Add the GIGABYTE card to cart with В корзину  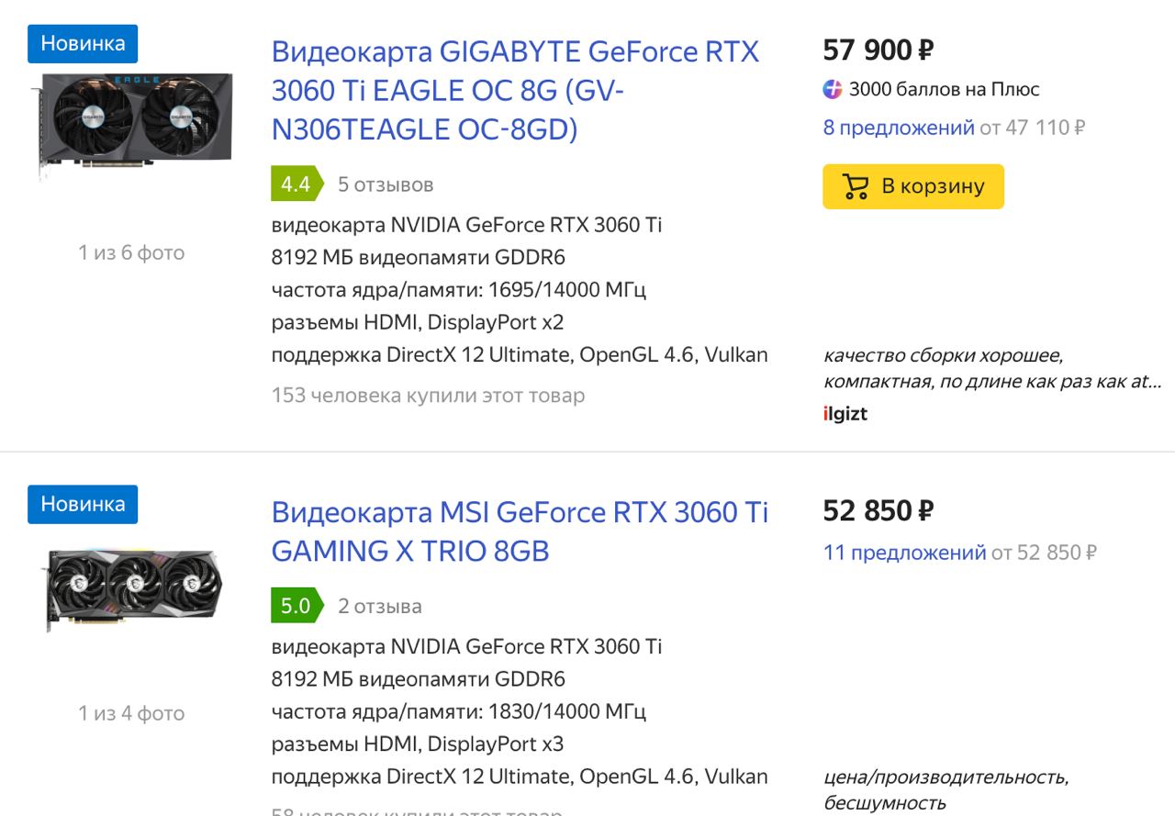(x=913, y=186)
